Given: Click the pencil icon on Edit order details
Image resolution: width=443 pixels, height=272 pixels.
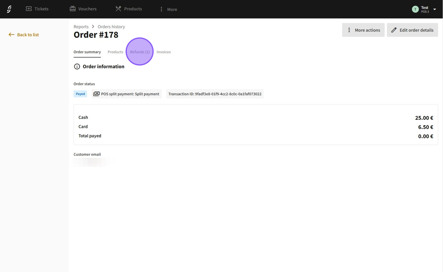Looking at the screenshot, I should (x=394, y=30).
